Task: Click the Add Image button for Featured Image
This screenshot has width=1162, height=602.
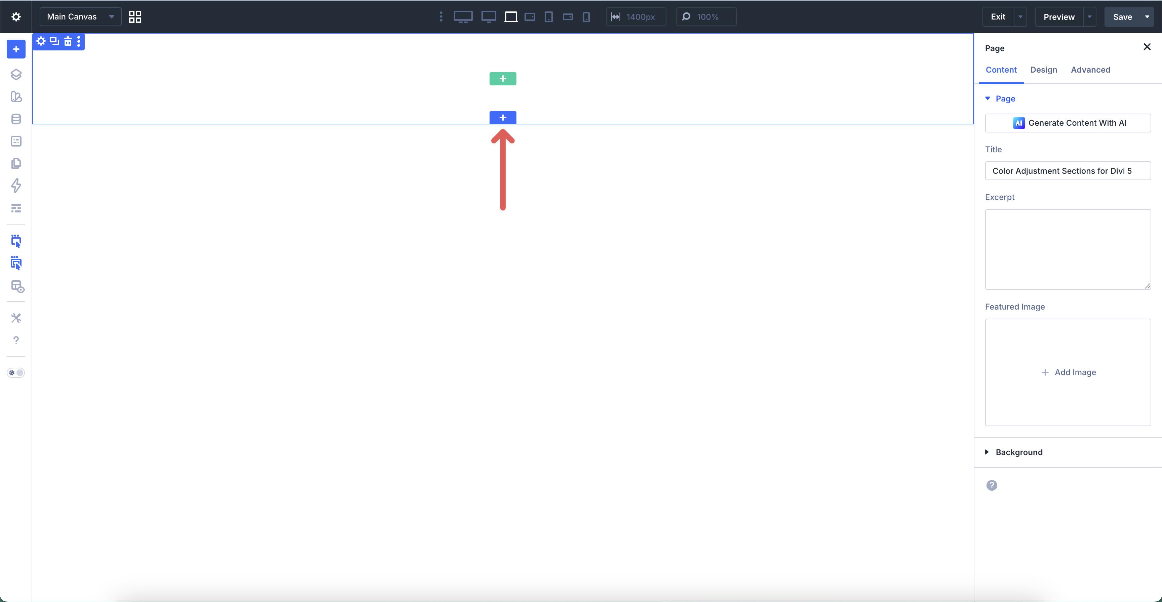Action: (x=1068, y=372)
